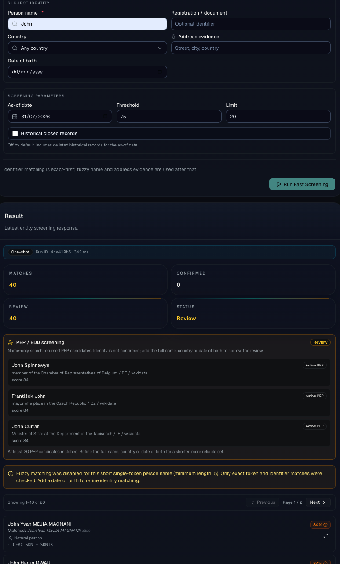Click the 84% score badge for MEJIA MAGNANI

(320, 525)
